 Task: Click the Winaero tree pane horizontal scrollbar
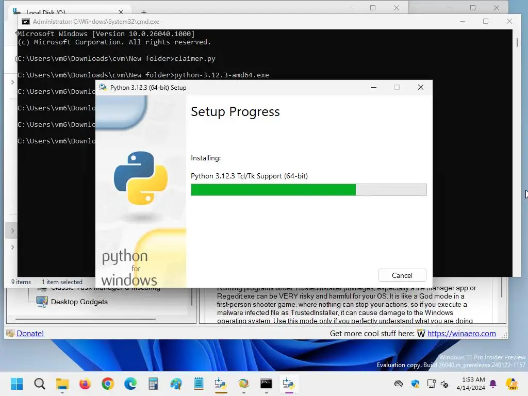pos(86,319)
